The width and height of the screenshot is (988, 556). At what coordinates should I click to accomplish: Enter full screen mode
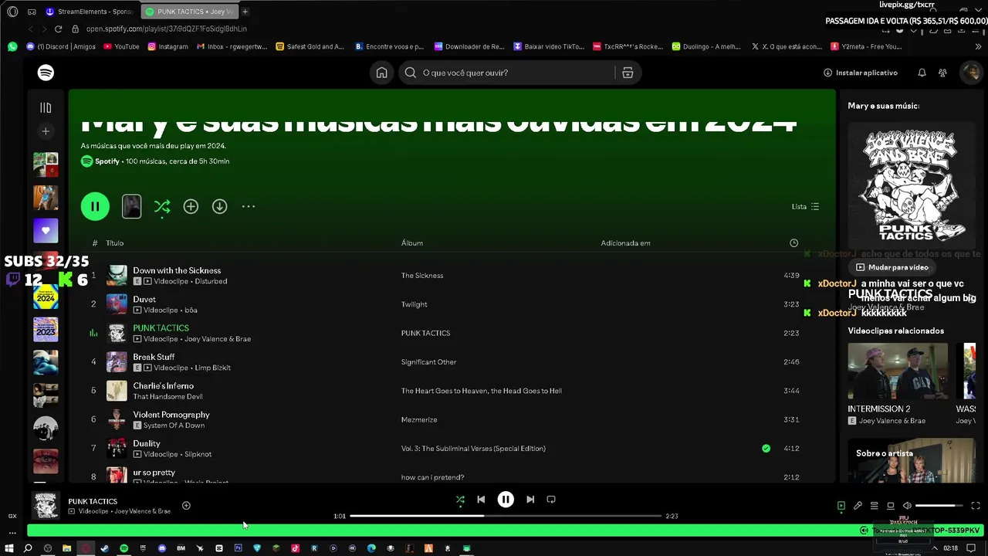point(976,506)
